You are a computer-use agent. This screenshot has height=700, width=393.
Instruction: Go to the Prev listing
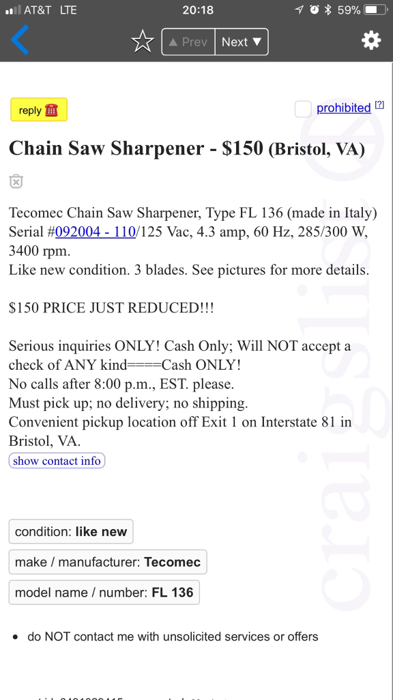[188, 42]
